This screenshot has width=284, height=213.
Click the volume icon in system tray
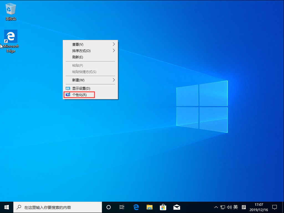click(x=229, y=207)
